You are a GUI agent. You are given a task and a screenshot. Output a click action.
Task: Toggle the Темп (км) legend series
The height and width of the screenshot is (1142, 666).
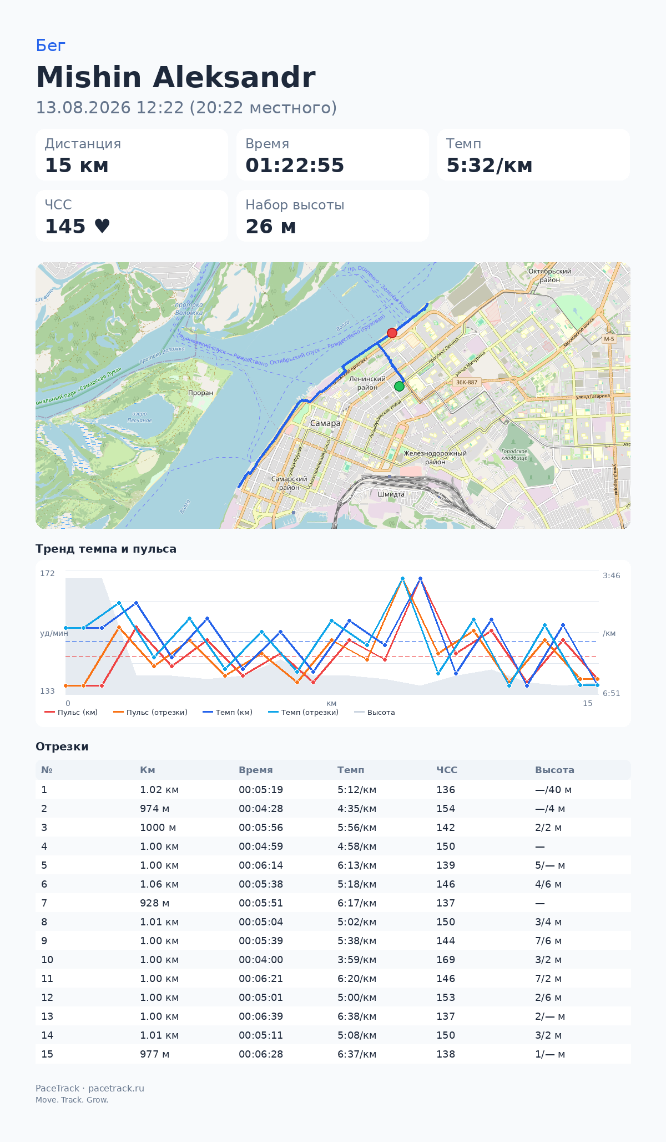click(x=228, y=712)
